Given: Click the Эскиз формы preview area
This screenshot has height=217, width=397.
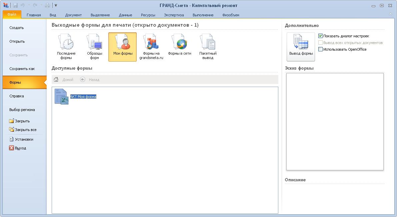Looking at the screenshot, I should tap(335, 122).
